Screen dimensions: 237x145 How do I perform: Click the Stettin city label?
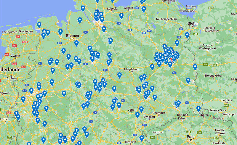coord(193,23)
